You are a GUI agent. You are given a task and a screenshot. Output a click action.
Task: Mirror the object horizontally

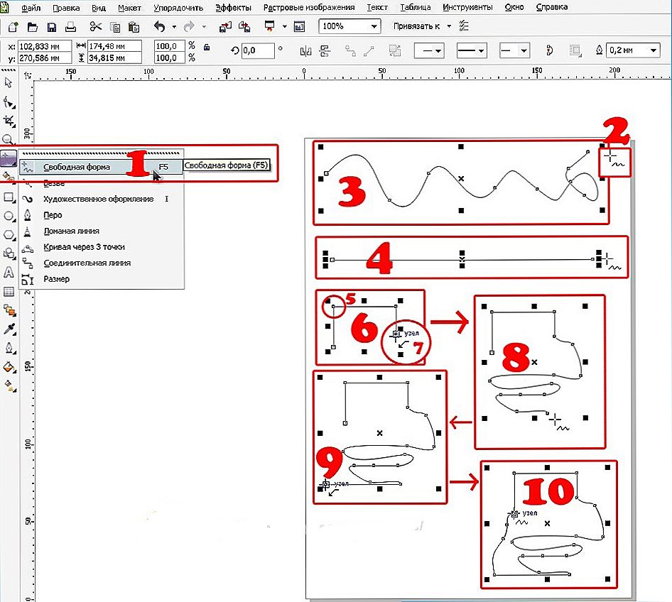click(305, 51)
